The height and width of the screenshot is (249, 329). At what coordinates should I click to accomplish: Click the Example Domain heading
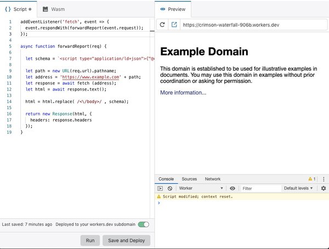coord(204,52)
